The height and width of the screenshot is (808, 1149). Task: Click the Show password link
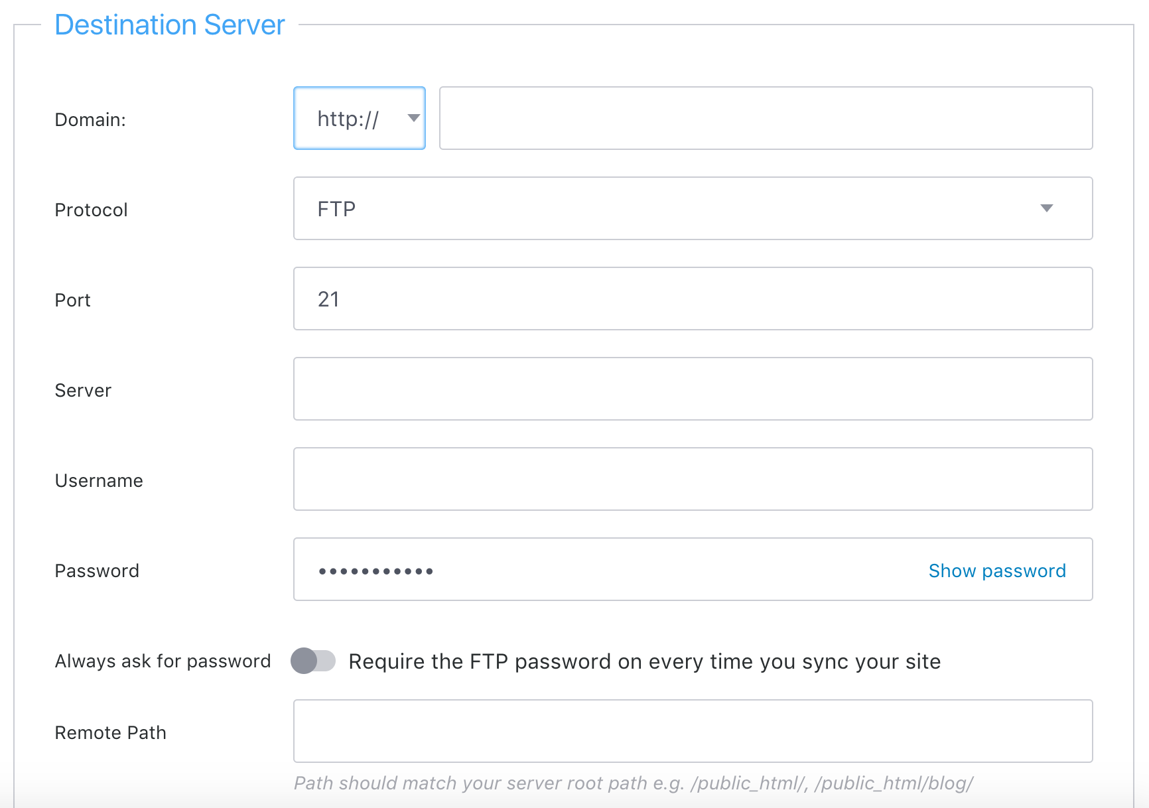tap(996, 571)
